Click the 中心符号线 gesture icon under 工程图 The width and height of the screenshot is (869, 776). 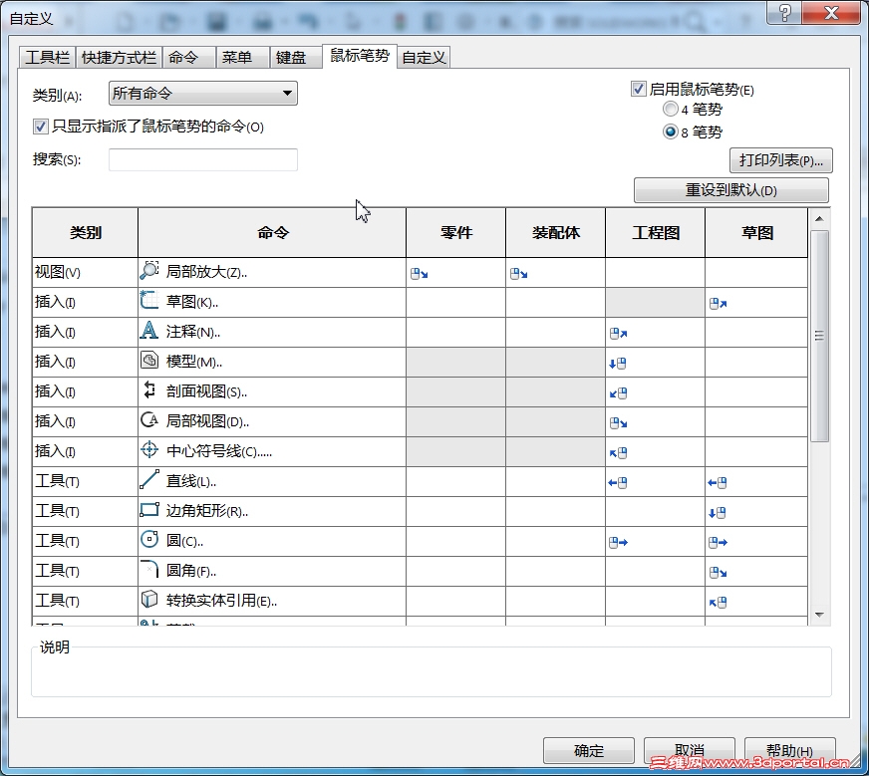pyautogui.click(x=619, y=453)
